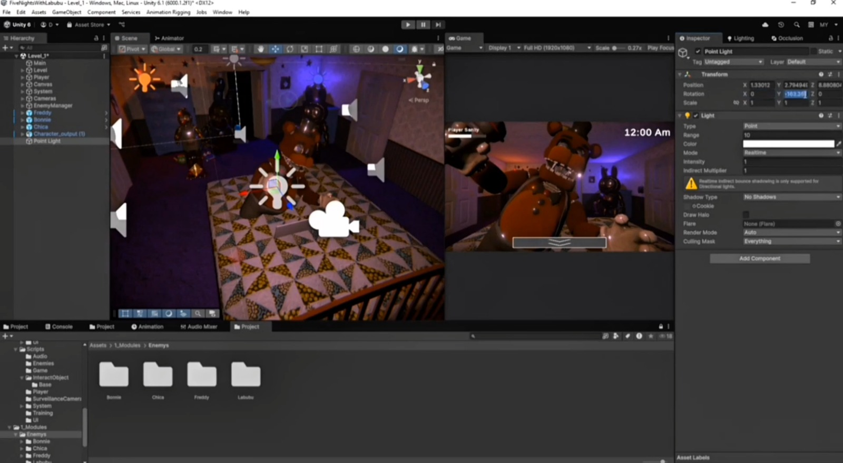
Task: Click the Play button
Action: 408,25
